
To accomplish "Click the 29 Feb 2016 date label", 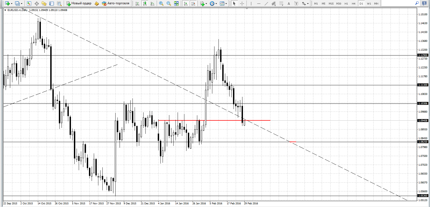I will (251, 204).
